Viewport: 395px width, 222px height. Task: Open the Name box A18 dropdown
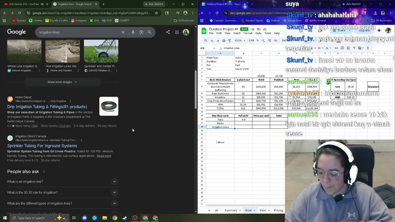[x=214, y=48]
